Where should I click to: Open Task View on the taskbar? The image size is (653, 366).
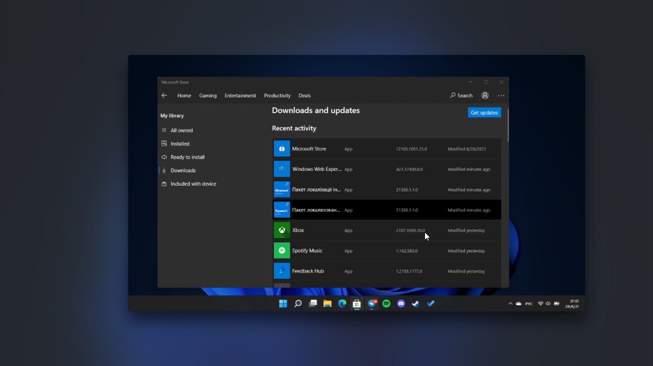click(313, 304)
